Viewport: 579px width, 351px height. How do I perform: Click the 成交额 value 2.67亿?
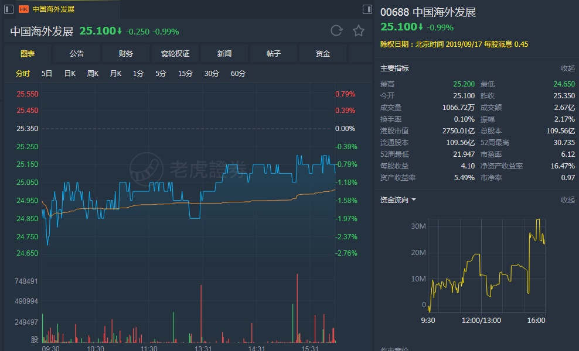[564, 108]
